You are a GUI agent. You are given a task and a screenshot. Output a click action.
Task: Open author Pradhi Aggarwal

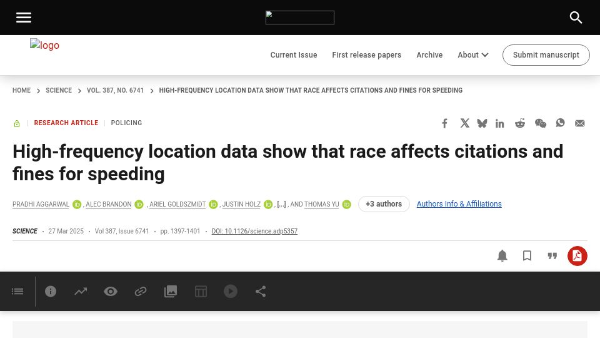[x=41, y=204]
